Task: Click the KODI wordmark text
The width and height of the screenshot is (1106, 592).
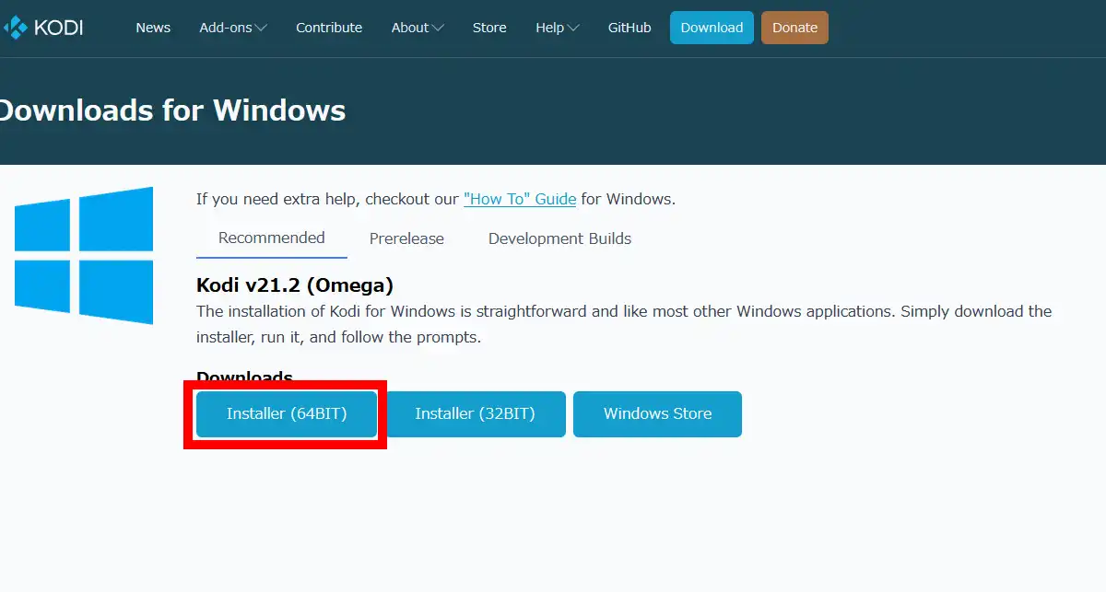Action: (x=58, y=28)
